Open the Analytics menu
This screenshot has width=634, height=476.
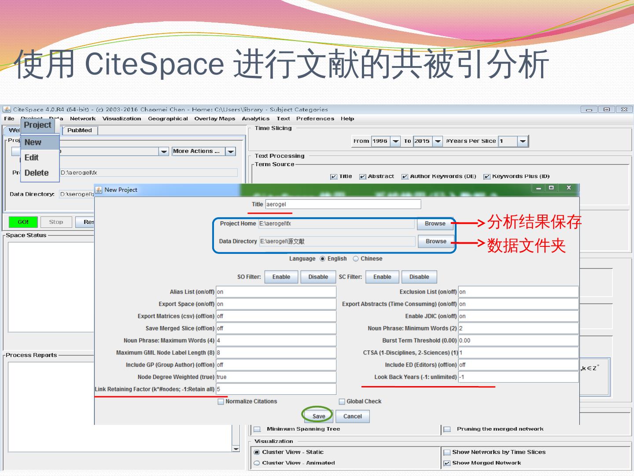256,119
